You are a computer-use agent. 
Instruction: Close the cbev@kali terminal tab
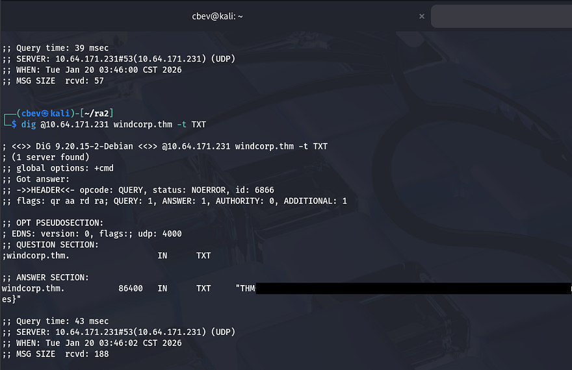point(422,16)
